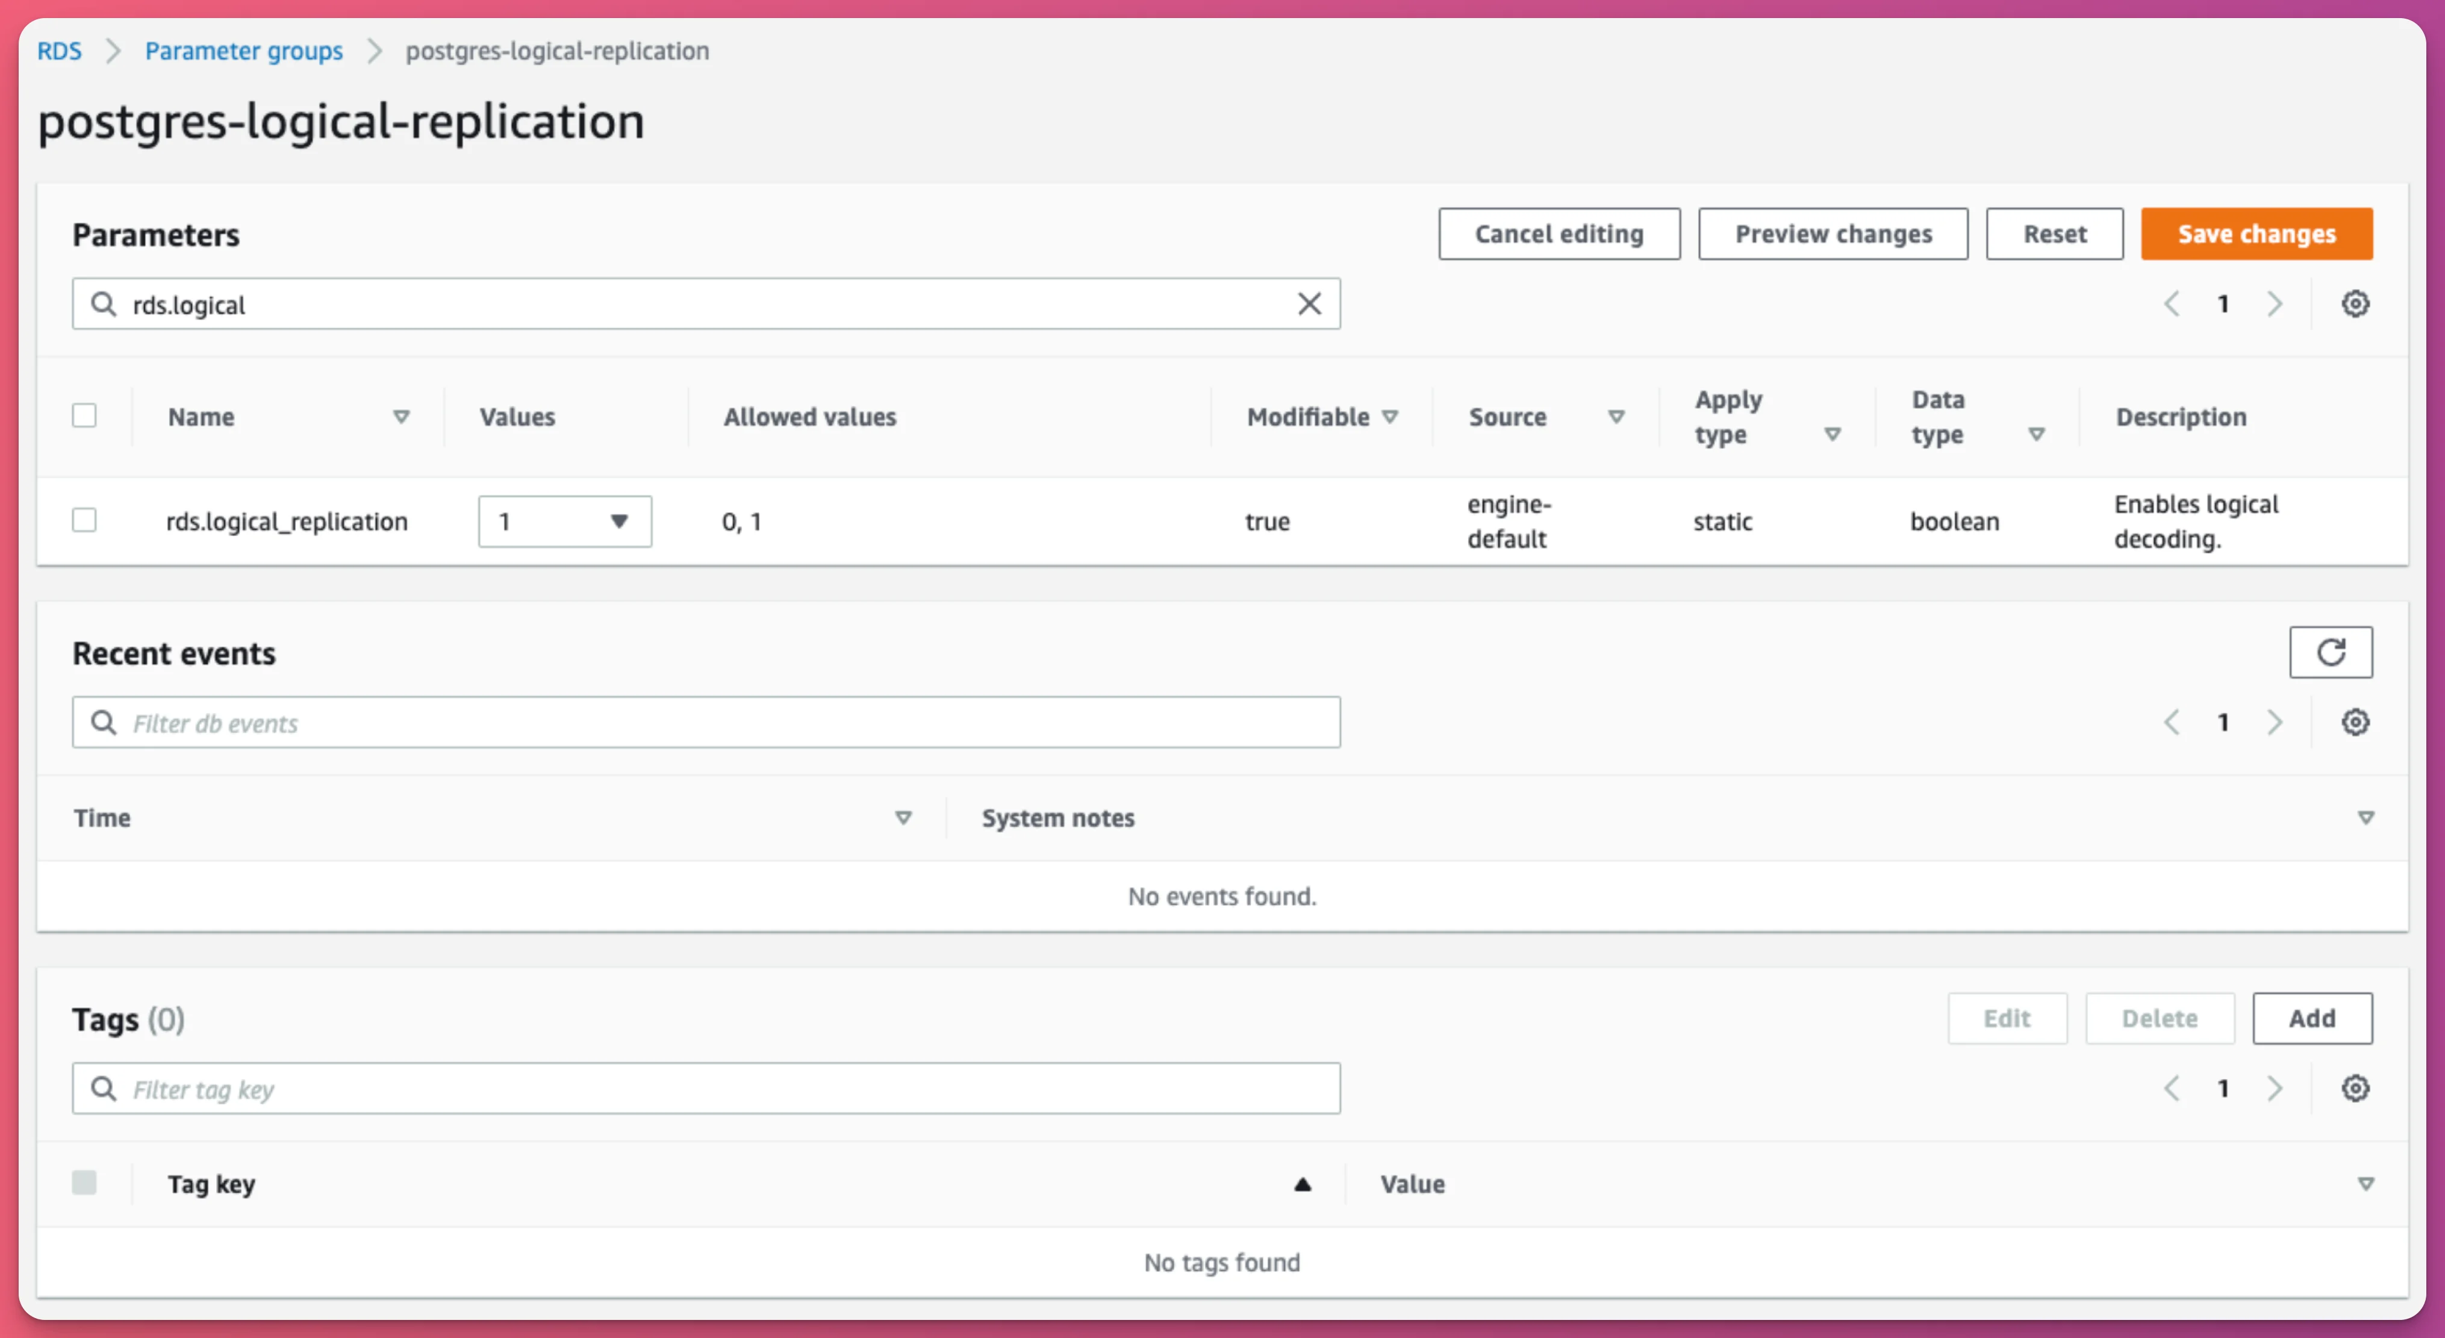Click the rds.logical_replication parameter name

[x=287, y=522]
